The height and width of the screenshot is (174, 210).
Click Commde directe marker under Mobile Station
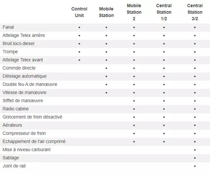[x=106, y=68]
